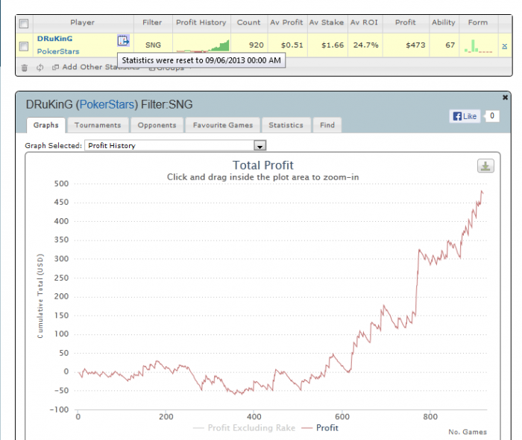The height and width of the screenshot is (440, 522).
Task: Click the Profit History mini chart thumbnail
Action: pyautogui.click(x=202, y=46)
